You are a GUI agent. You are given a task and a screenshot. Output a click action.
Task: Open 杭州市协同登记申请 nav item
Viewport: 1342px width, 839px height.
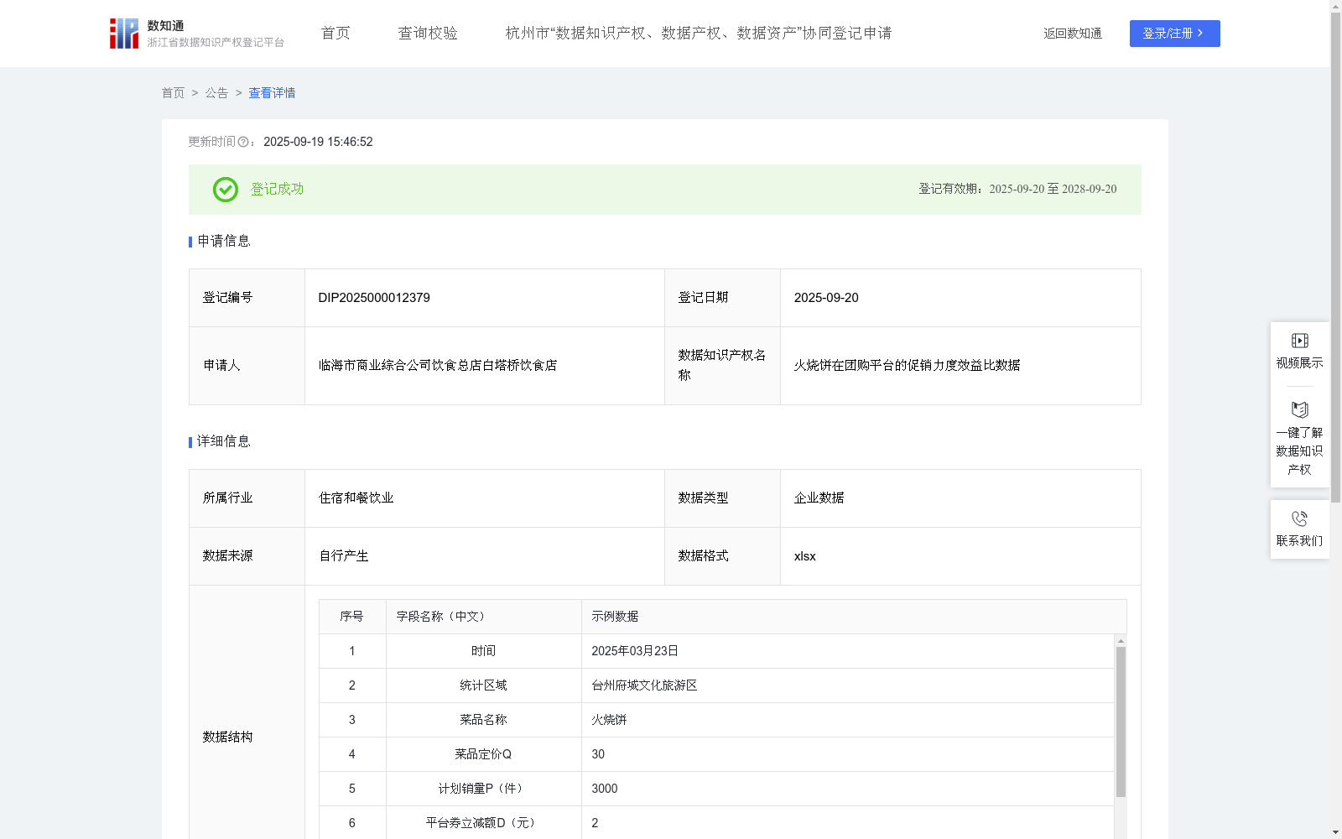click(698, 33)
